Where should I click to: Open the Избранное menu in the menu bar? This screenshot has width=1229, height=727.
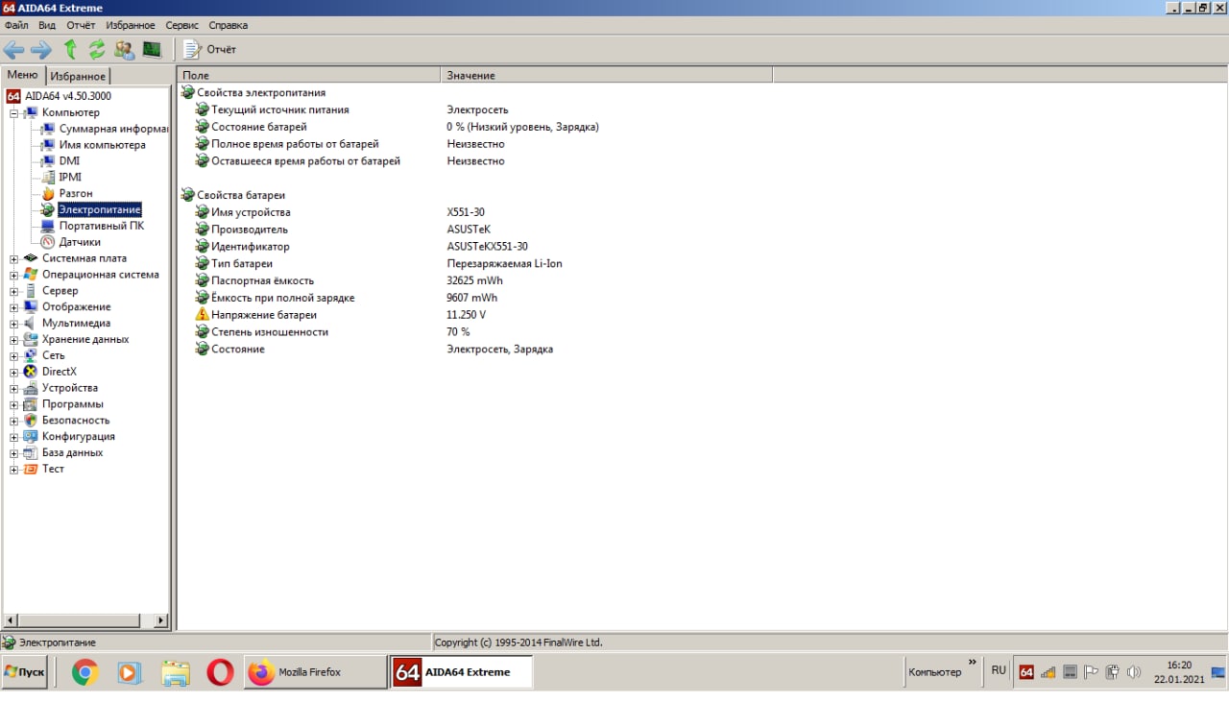(x=131, y=25)
